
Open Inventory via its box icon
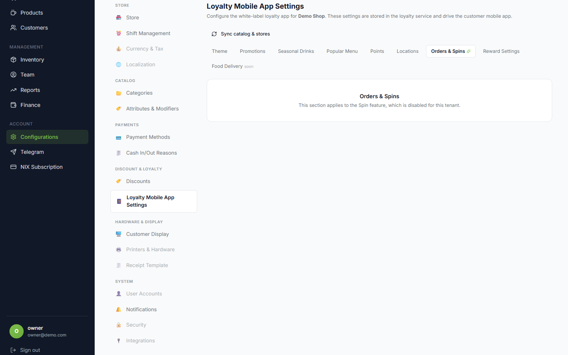click(13, 60)
